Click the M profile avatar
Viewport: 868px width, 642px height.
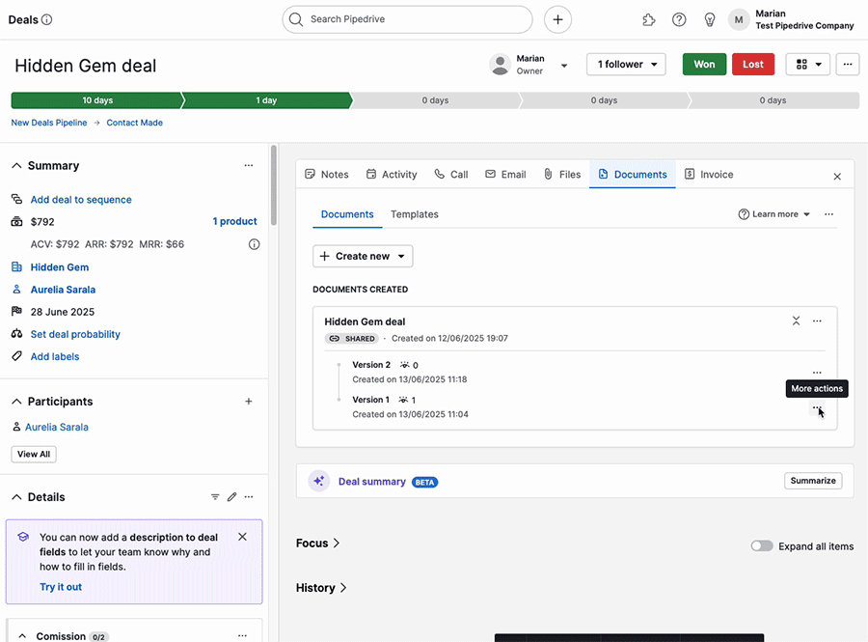(x=739, y=20)
